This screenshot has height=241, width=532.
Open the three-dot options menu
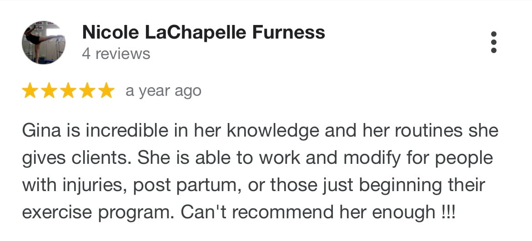[494, 42]
